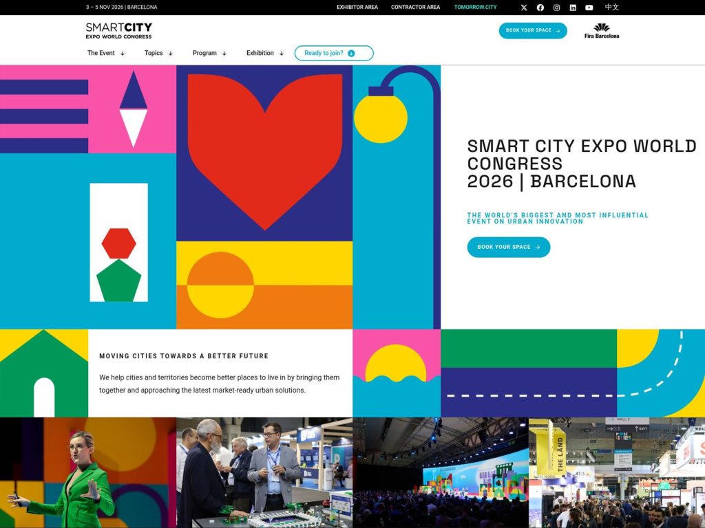Open the X (Twitter) social icon

[x=523, y=8]
